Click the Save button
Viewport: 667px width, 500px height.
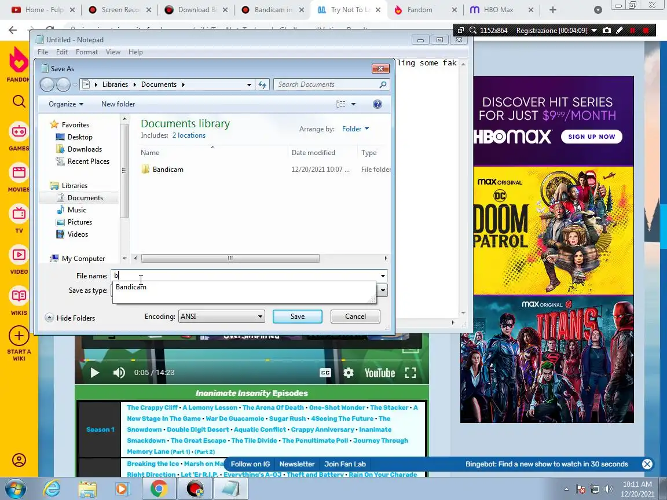(298, 317)
